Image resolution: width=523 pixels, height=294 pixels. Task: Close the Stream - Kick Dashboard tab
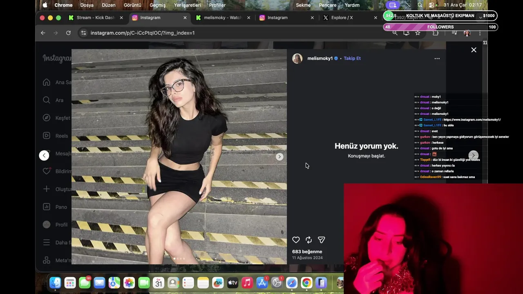(x=121, y=18)
